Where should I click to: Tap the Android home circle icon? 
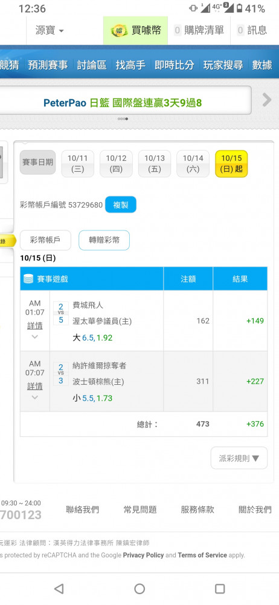pyautogui.click(x=139, y=589)
